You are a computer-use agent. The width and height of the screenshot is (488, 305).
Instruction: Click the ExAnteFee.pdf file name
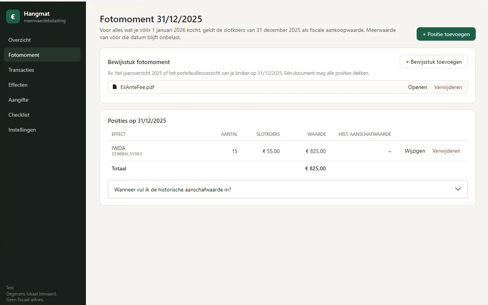[x=137, y=87]
